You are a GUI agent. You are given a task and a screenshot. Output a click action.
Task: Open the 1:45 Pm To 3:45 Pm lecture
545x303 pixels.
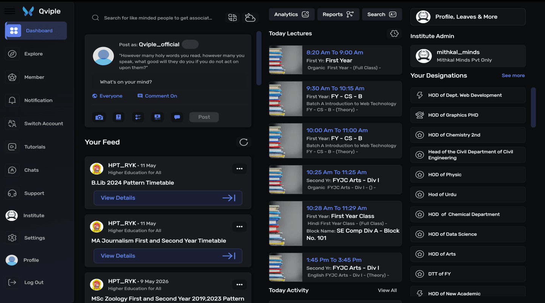pyautogui.click(x=335, y=267)
